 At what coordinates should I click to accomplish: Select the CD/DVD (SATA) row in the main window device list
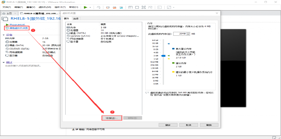[33, 49]
